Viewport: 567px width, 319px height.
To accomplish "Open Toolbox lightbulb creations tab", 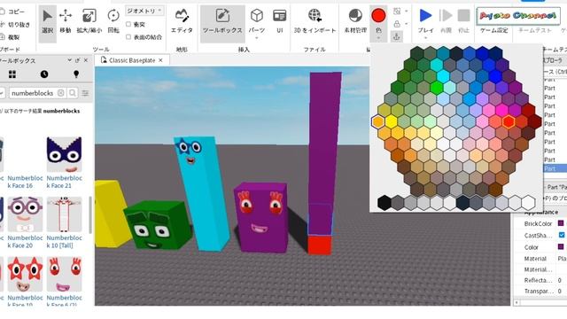I will click(x=76, y=74).
